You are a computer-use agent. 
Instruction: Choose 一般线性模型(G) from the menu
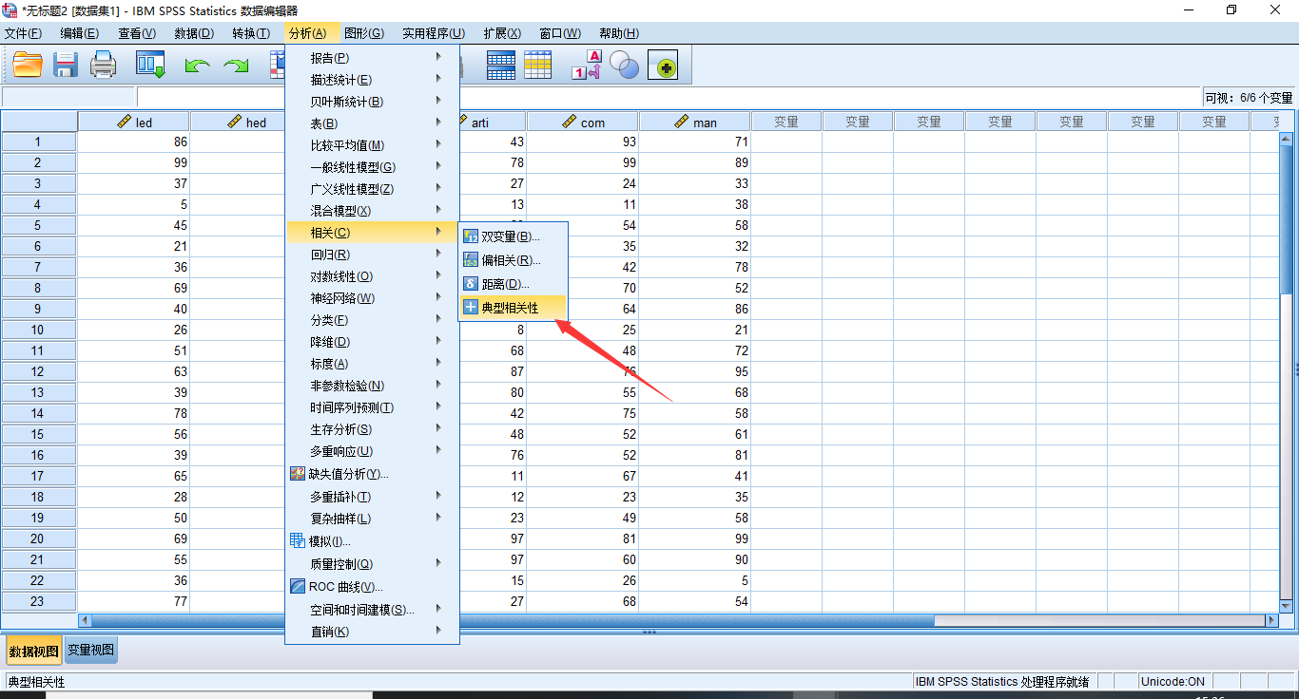pos(372,167)
